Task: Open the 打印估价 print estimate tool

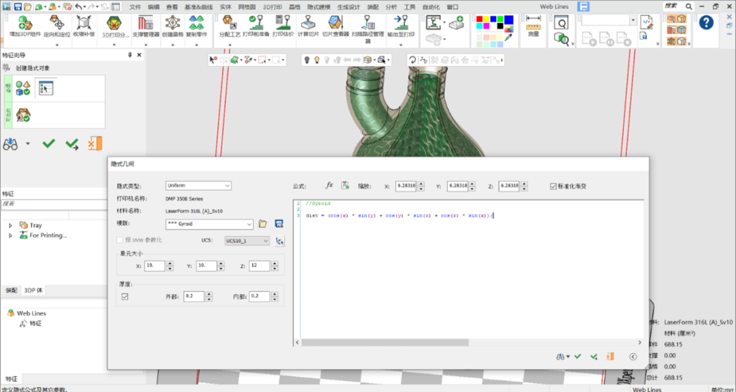Action: tap(282, 22)
